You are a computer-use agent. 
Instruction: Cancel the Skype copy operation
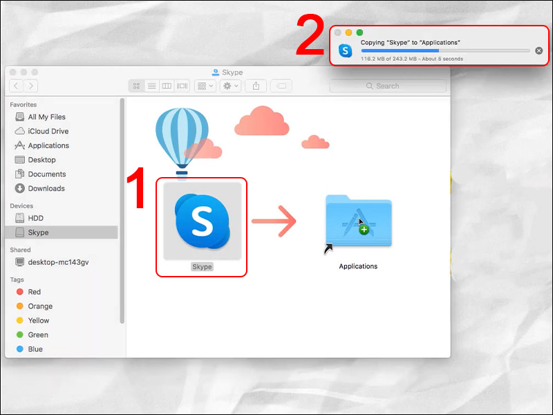pos(538,50)
